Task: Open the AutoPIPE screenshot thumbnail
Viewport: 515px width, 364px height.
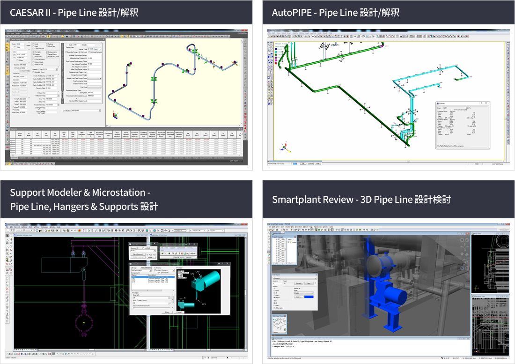Action: click(389, 97)
